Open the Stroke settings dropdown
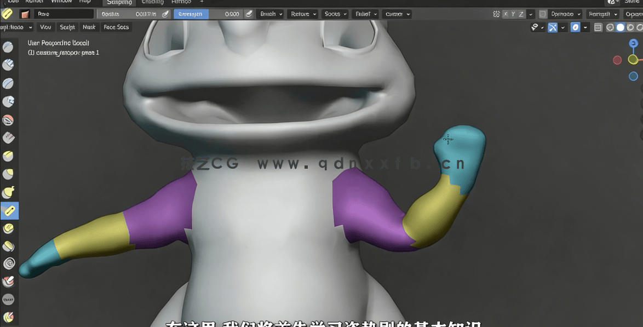 (x=335, y=14)
